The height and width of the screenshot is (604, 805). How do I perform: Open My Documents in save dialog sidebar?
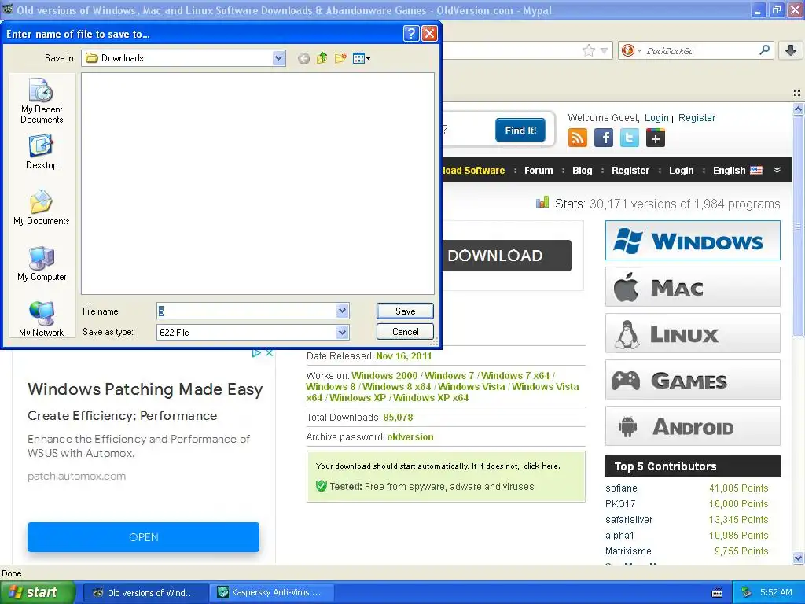(x=42, y=208)
